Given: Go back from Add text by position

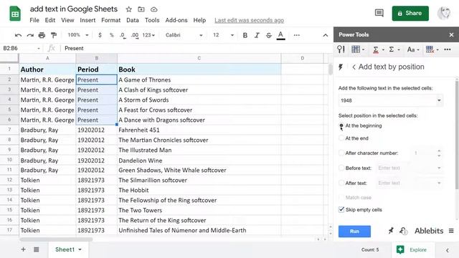Looking at the screenshot, I should click(x=354, y=67).
